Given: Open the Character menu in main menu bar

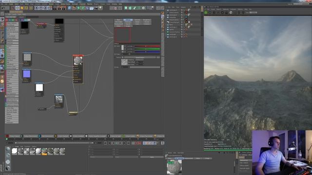Looking at the screenshot, I should (82, 4).
